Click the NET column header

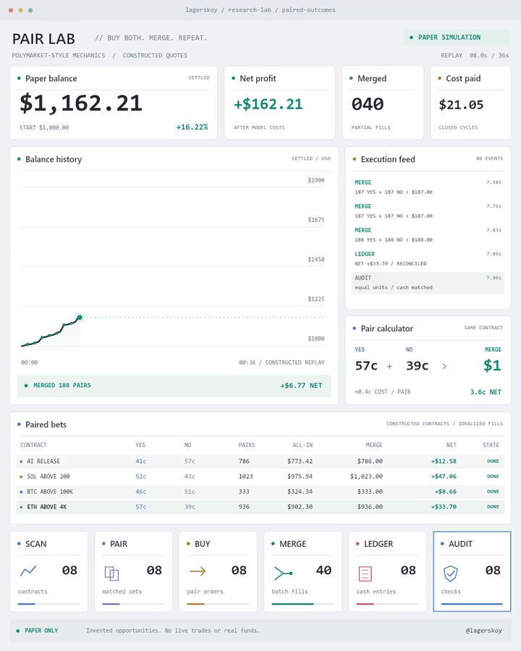[452, 445]
